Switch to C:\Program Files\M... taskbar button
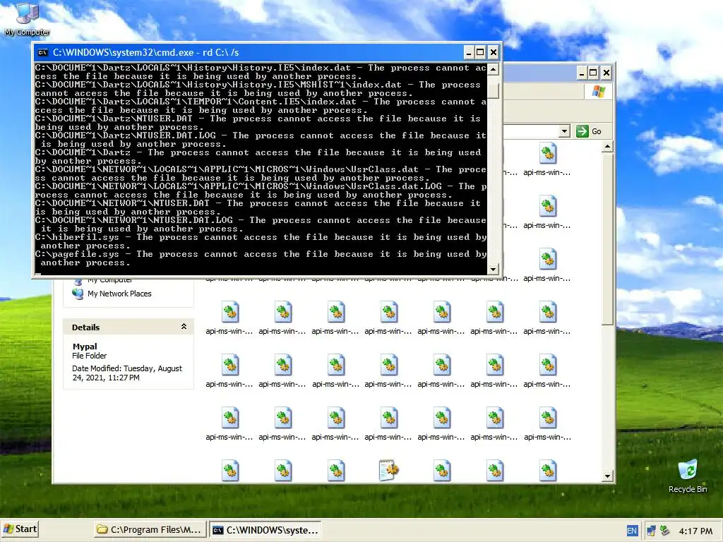The image size is (723, 542). 150,530
